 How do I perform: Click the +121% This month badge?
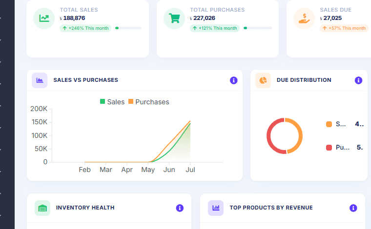[x=215, y=28]
